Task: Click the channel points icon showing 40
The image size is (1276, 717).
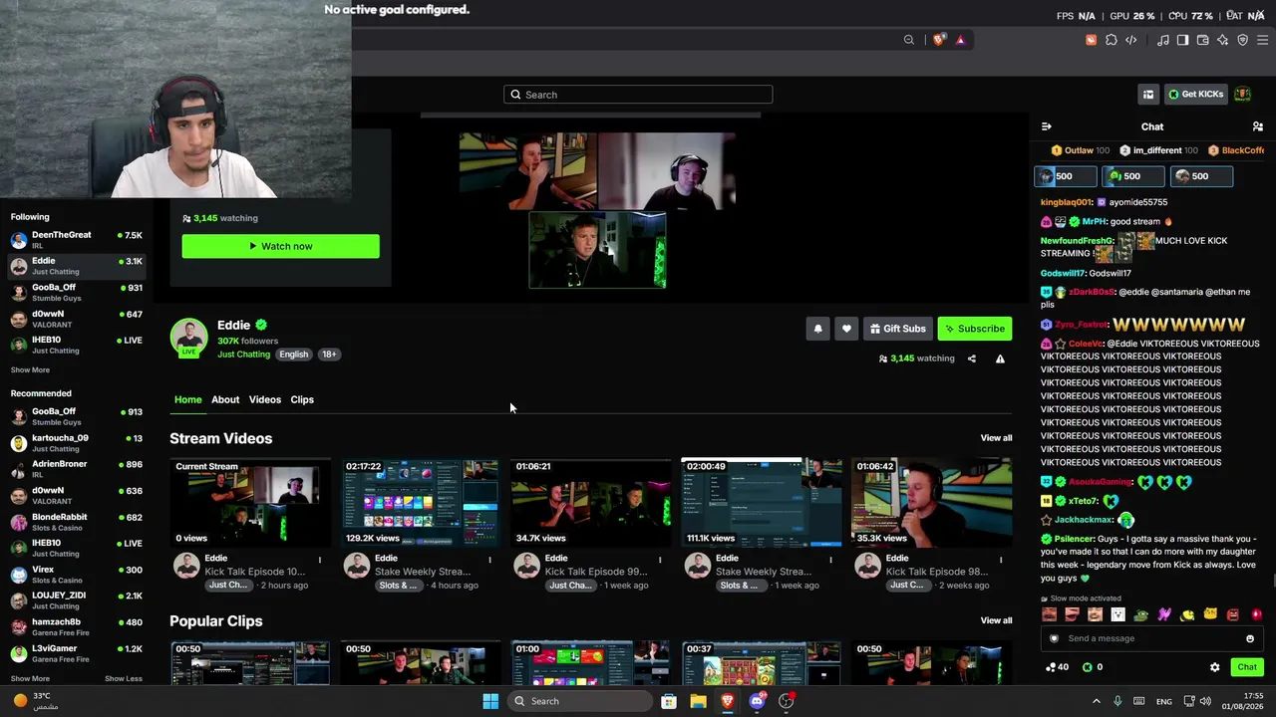Action: (1051, 667)
